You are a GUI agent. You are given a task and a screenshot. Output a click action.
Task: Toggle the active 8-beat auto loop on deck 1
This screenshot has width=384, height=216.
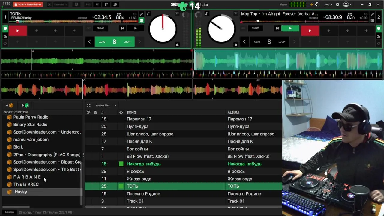pyautogui.click(x=114, y=42)
